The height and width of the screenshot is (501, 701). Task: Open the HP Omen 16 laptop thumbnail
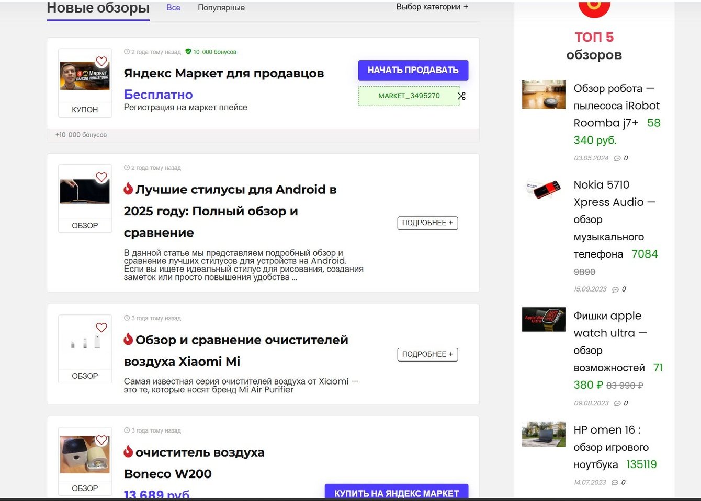(544, 434)
